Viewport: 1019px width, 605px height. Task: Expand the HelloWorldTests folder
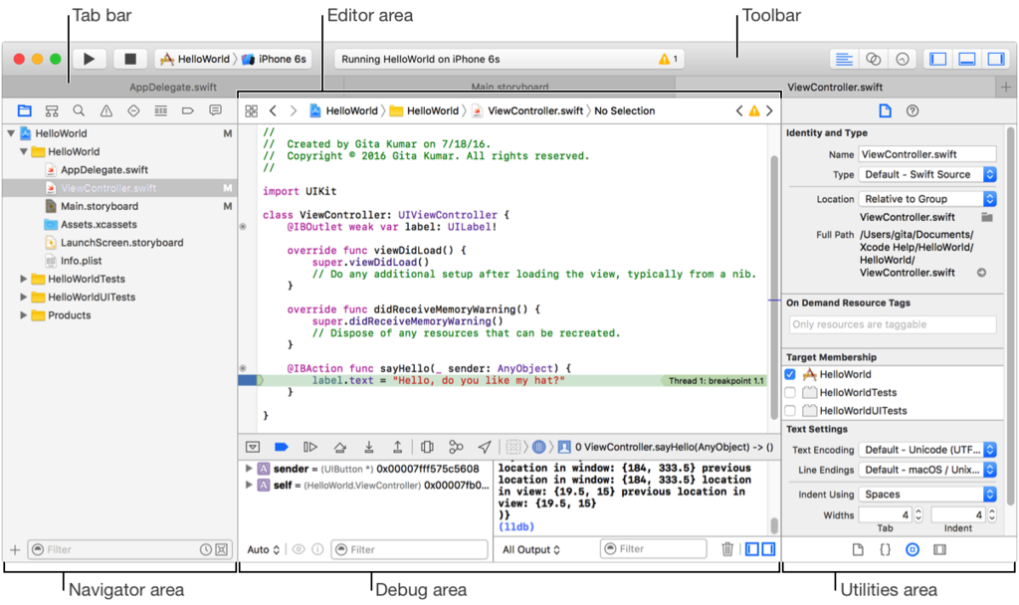(25, 280)
